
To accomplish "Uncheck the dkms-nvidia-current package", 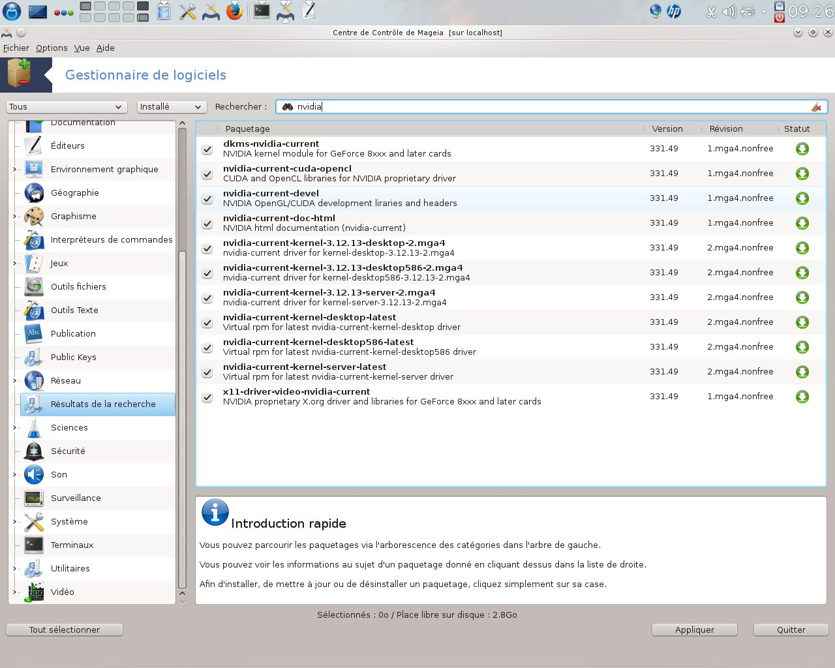I will 207,149.
